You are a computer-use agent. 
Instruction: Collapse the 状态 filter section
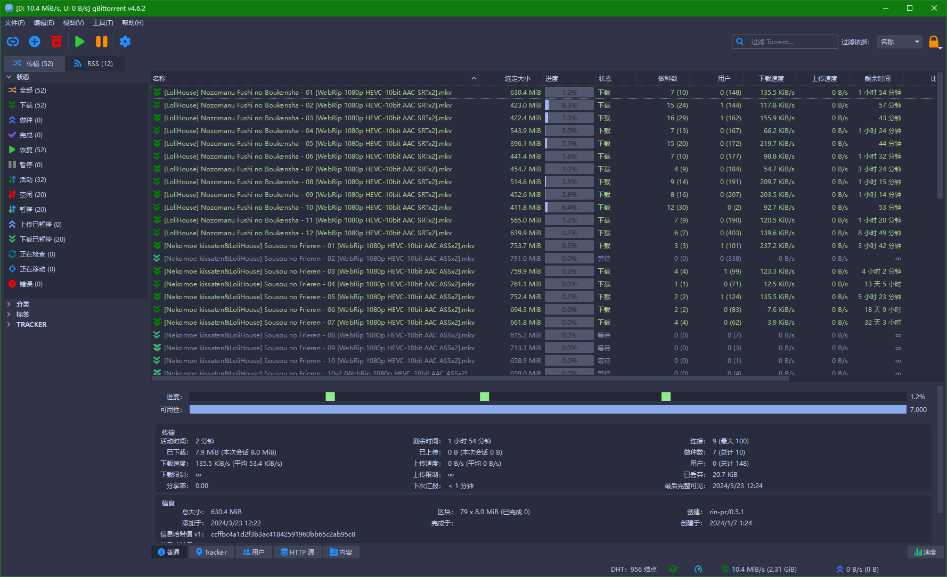(9, 77)
